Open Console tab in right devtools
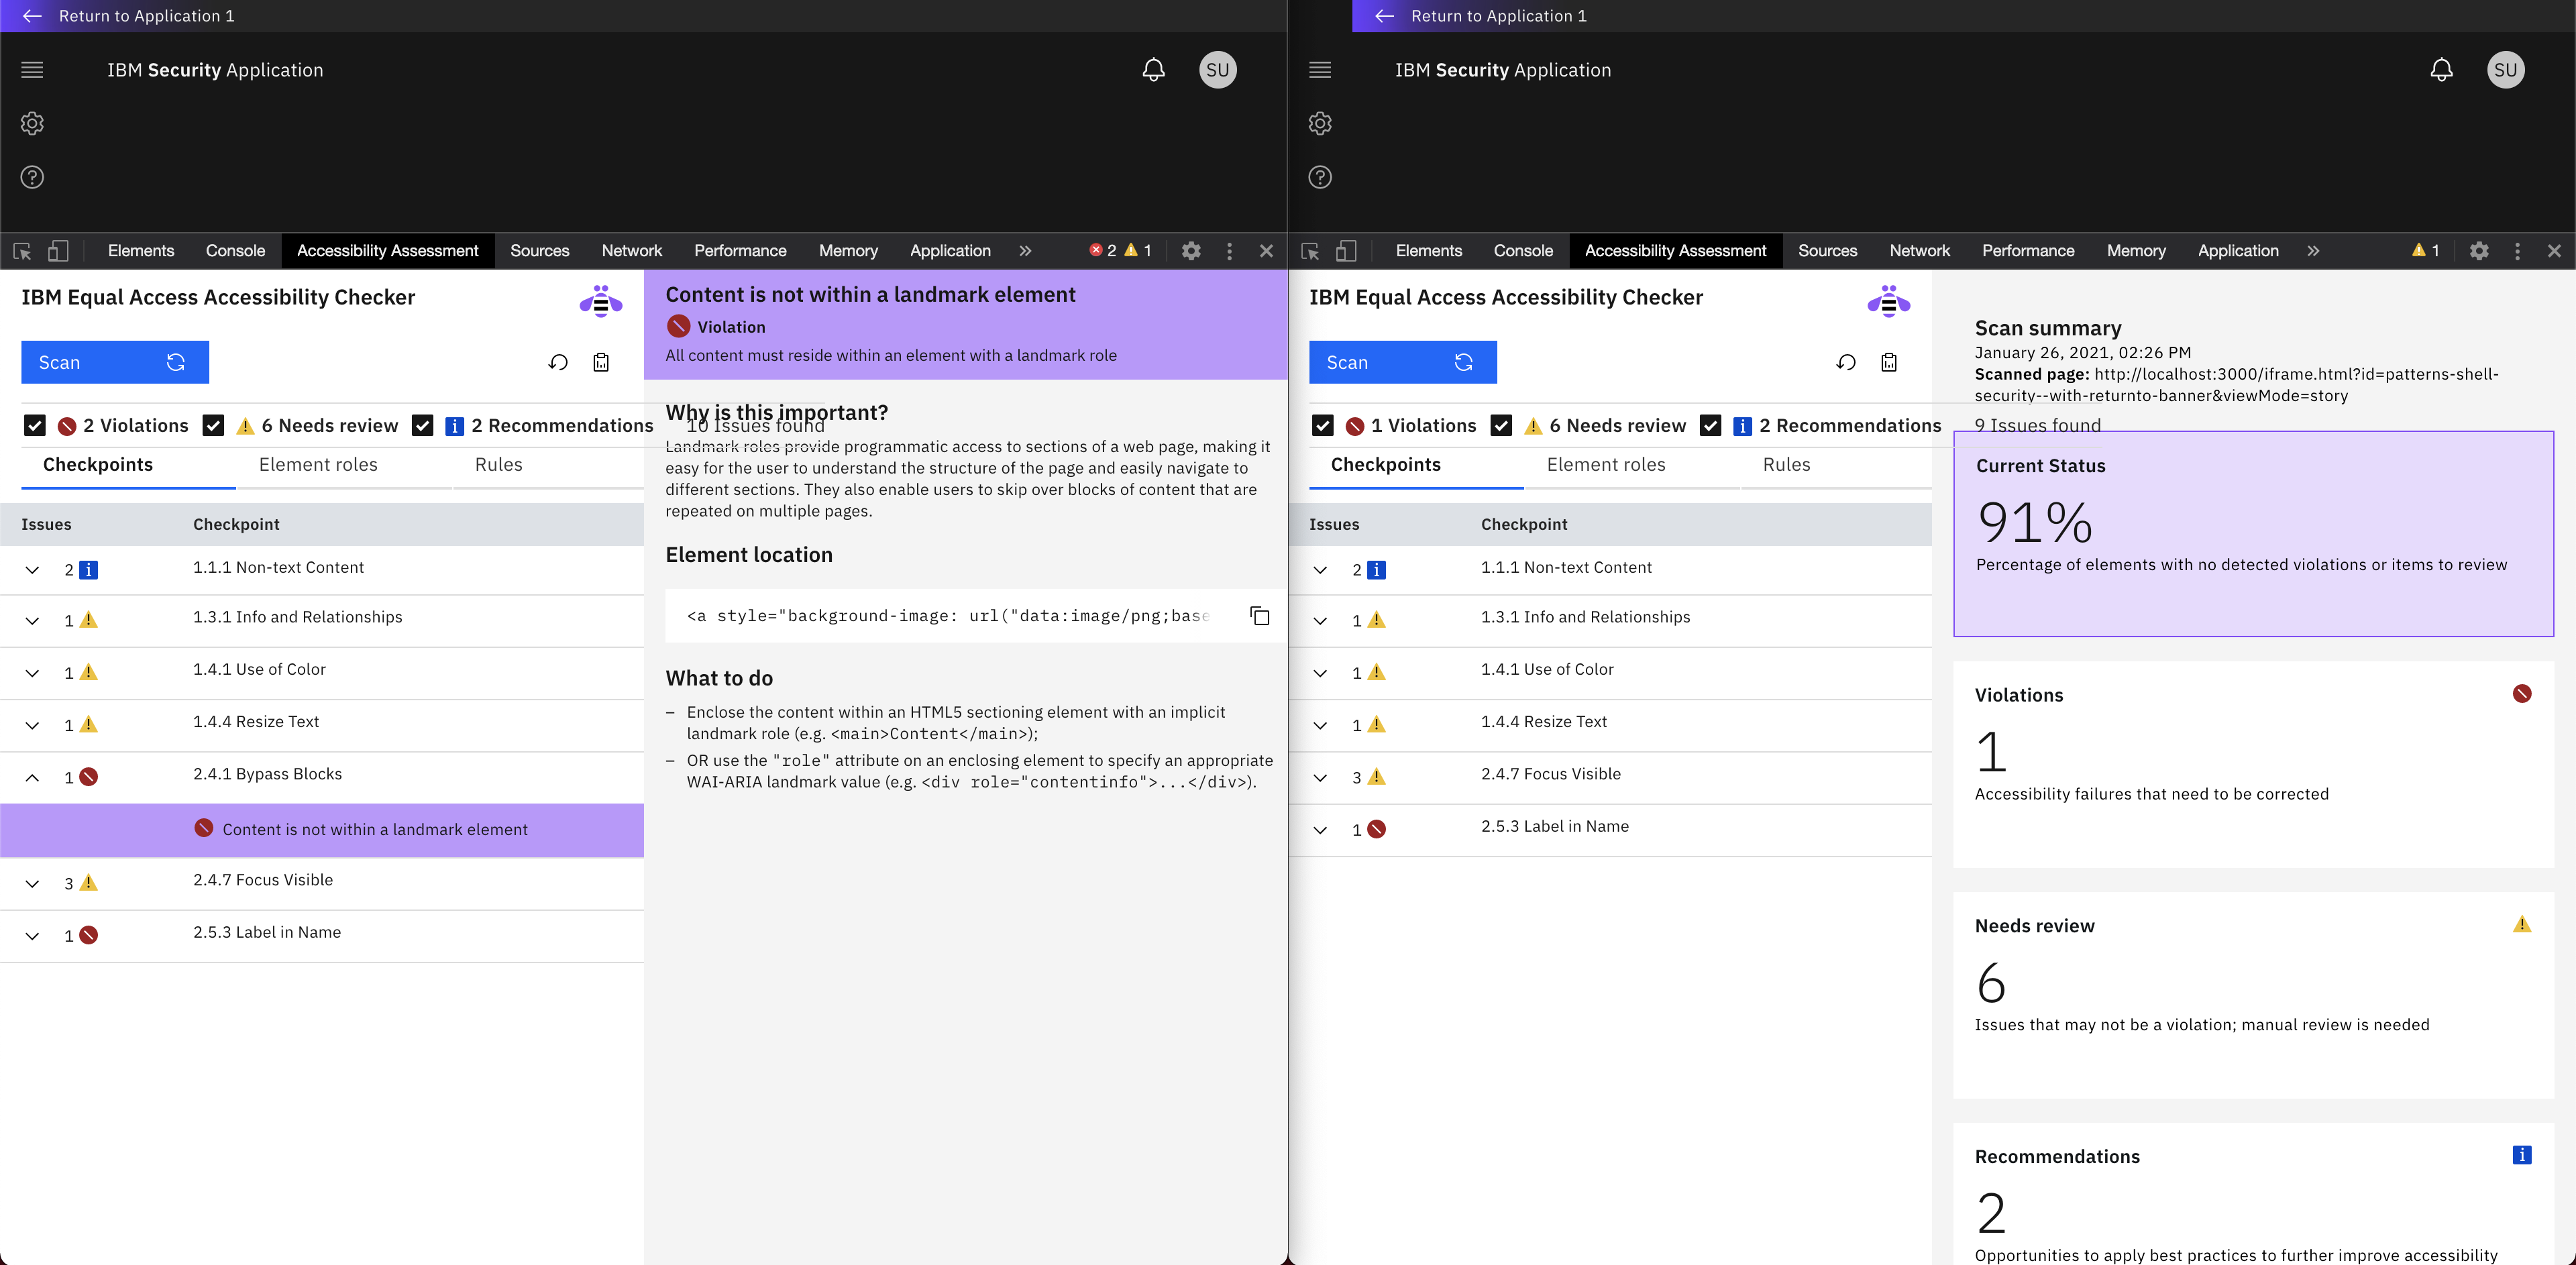 (1523, 251)
